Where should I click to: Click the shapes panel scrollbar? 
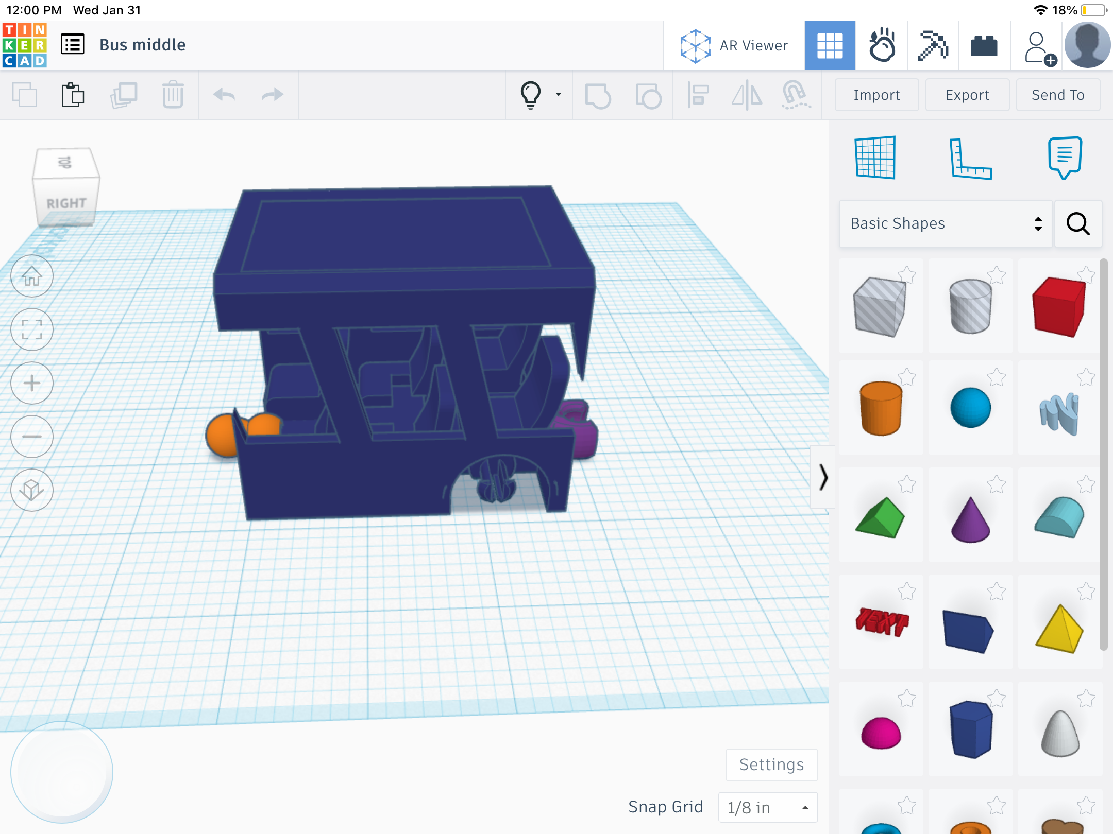pos(1103,453)
